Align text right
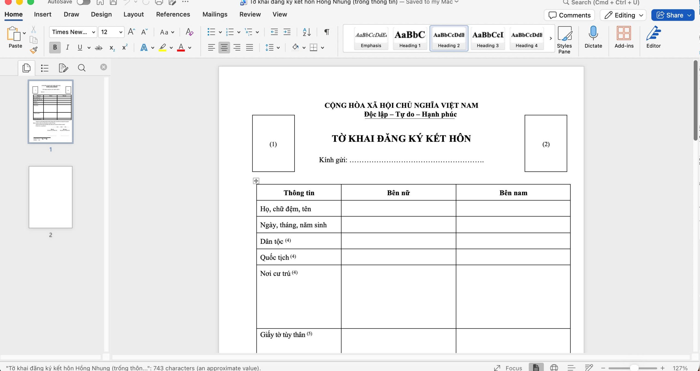 click(x=237, y=48)
